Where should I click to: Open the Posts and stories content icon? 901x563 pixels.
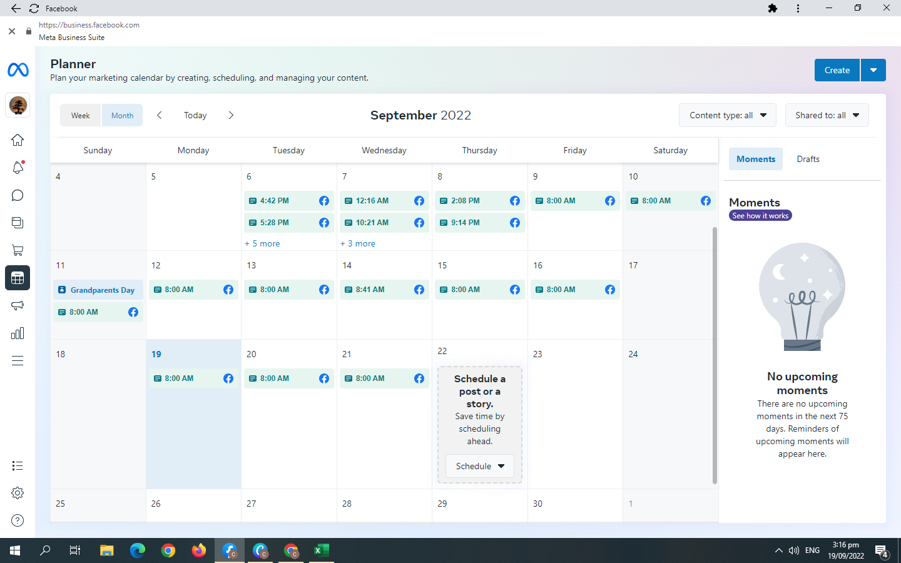pos(18,223)
